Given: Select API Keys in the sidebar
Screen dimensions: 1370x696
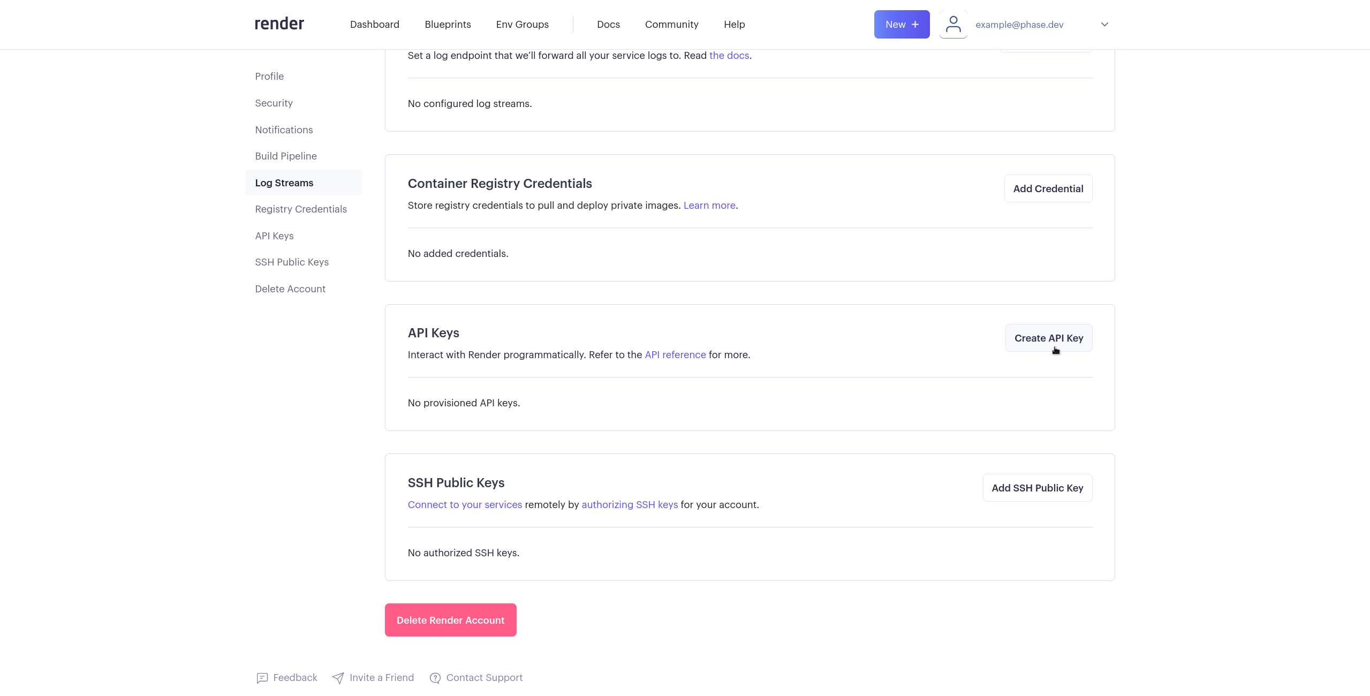Looking at the screenshot, I should click(x=274, y=236).
